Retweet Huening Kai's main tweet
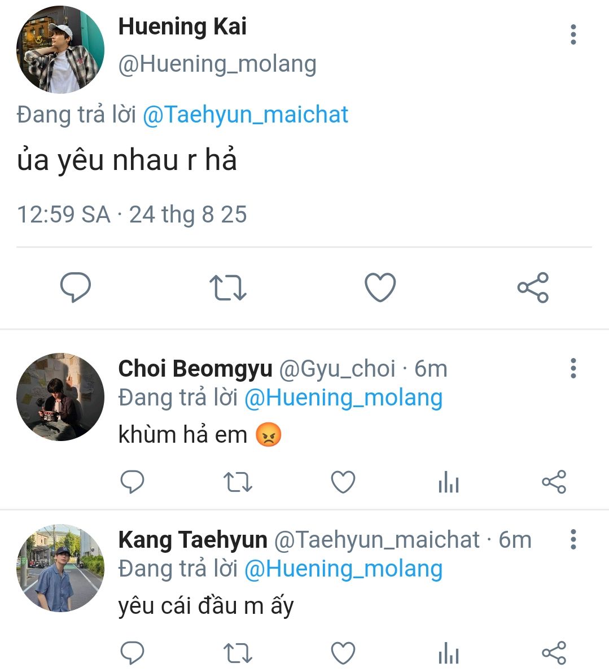The image size is (609, 672). (x=228, y=287)
